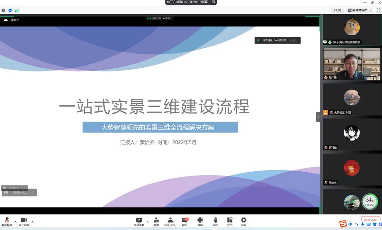The width and height of the screenshot is (382, 230).
Task: Open the 演讲者视图 view layout dropdown
Action: pyautogui.click(x=360, y=10)
